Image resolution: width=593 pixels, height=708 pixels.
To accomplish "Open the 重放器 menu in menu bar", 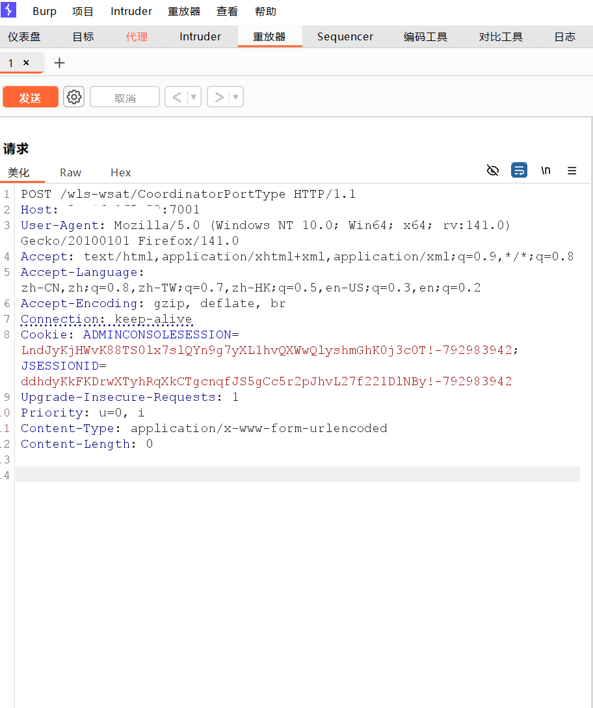I will click(x=183, y=11).
